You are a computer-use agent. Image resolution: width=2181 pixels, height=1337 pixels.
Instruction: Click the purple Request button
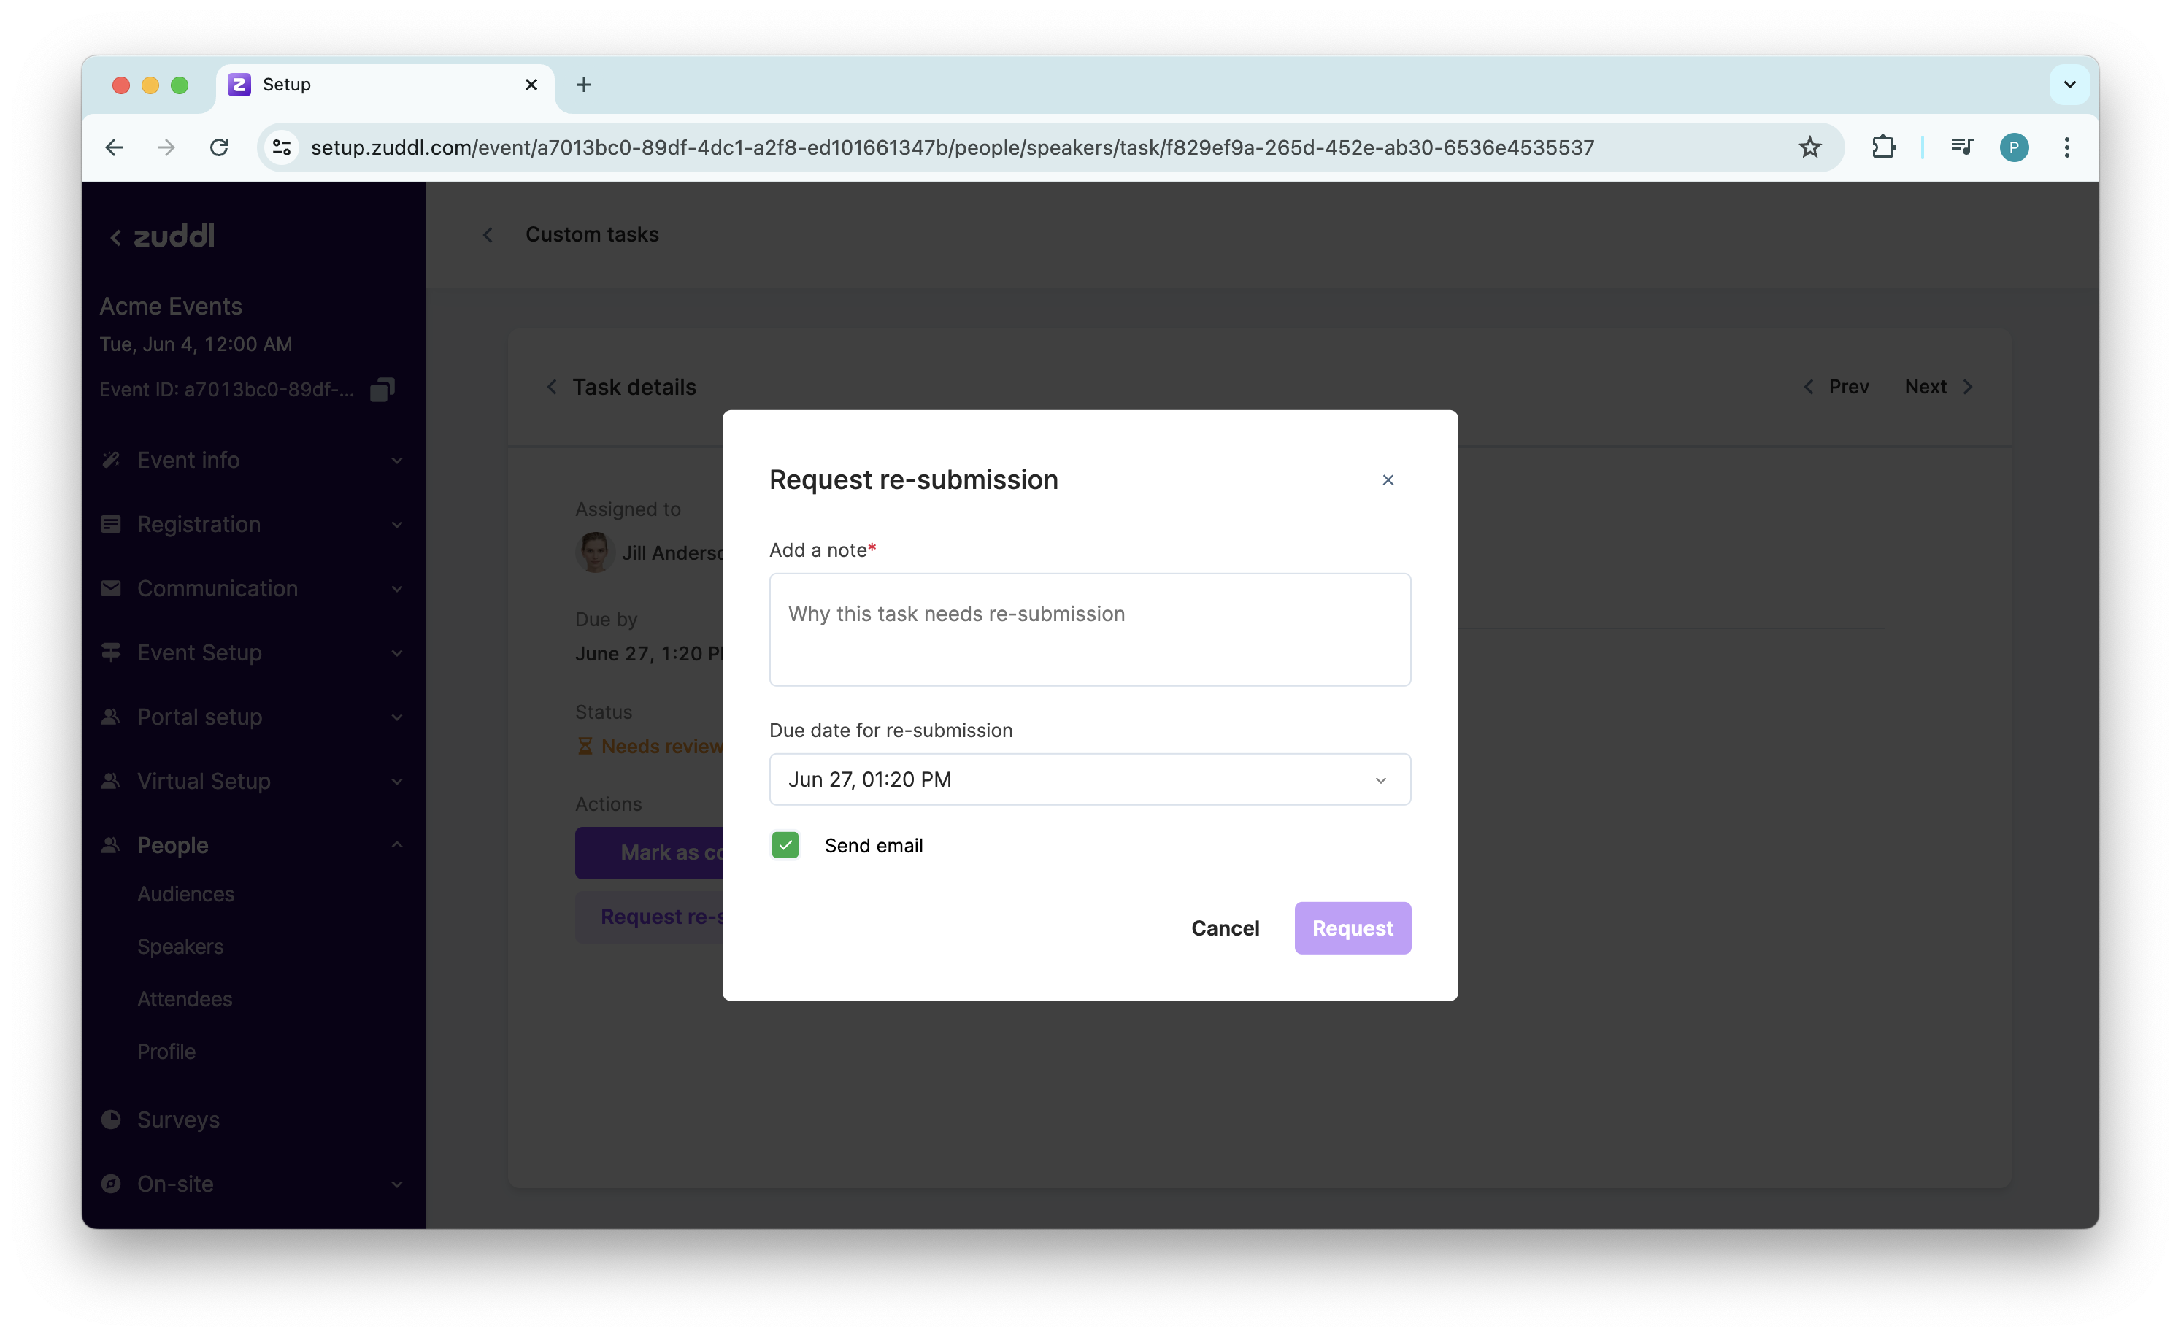[1352, 928]
